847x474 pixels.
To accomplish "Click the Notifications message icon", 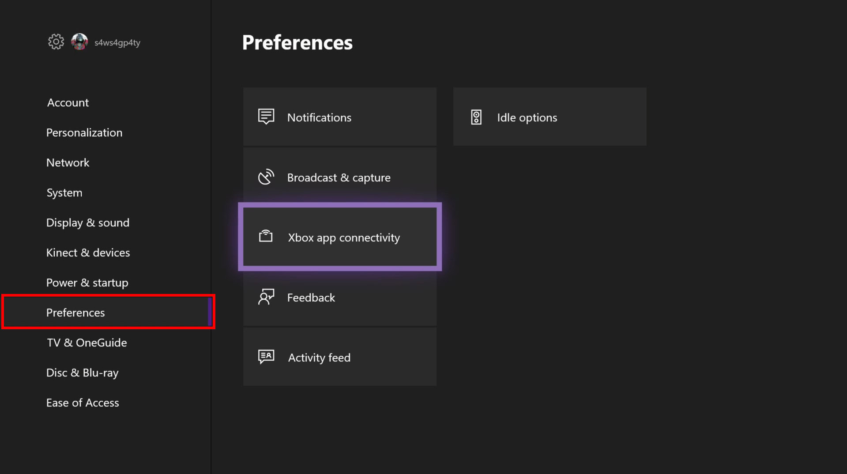I will click(x=266, y=117).
